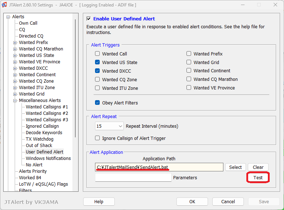Open Ignored Callsign settings
The height and width of the screenshot is (210, 284).
point(42,126)
